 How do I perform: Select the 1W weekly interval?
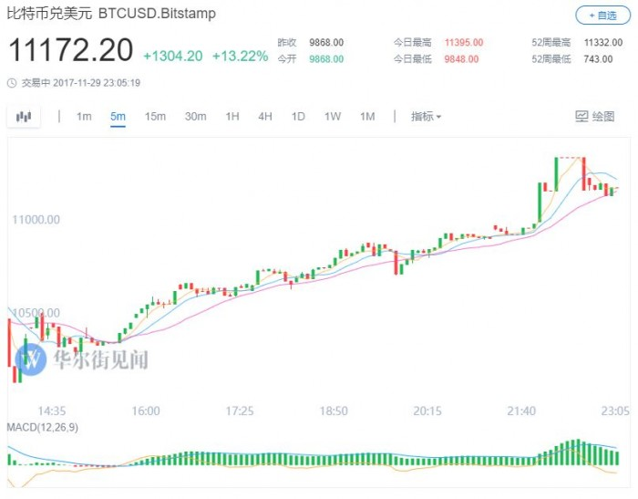[x=333, y=117]
